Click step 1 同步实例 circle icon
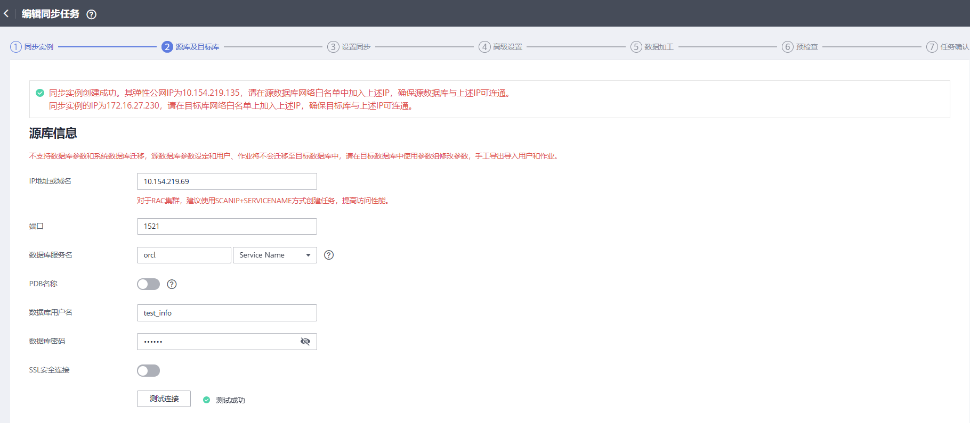This screenshot has height=423, width=970. 16,47
